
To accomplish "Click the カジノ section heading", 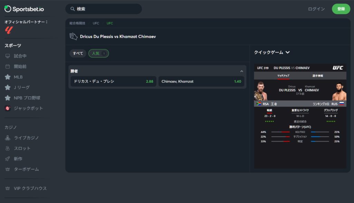I will [x=11, y=127].
